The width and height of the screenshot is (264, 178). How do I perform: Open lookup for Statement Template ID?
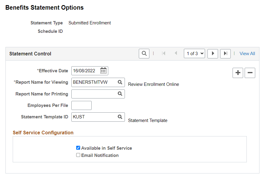click(x=120, y=117)
